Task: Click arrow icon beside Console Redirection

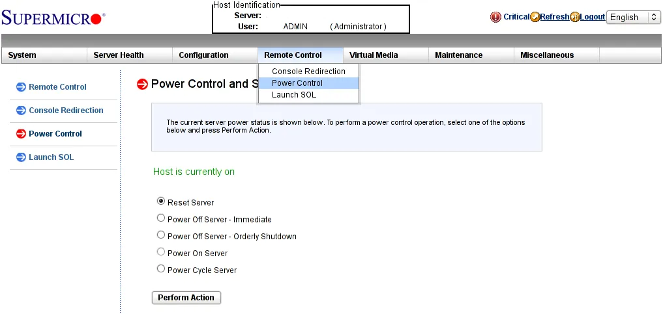Action: [21, 111]
